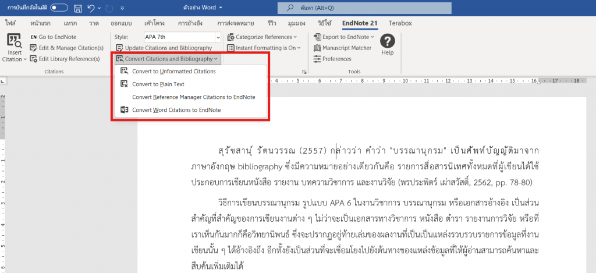The width and height of the screenshot is (596, 273).
Task: Open Categorize References dropdown arrow
Action: [295, 37]
